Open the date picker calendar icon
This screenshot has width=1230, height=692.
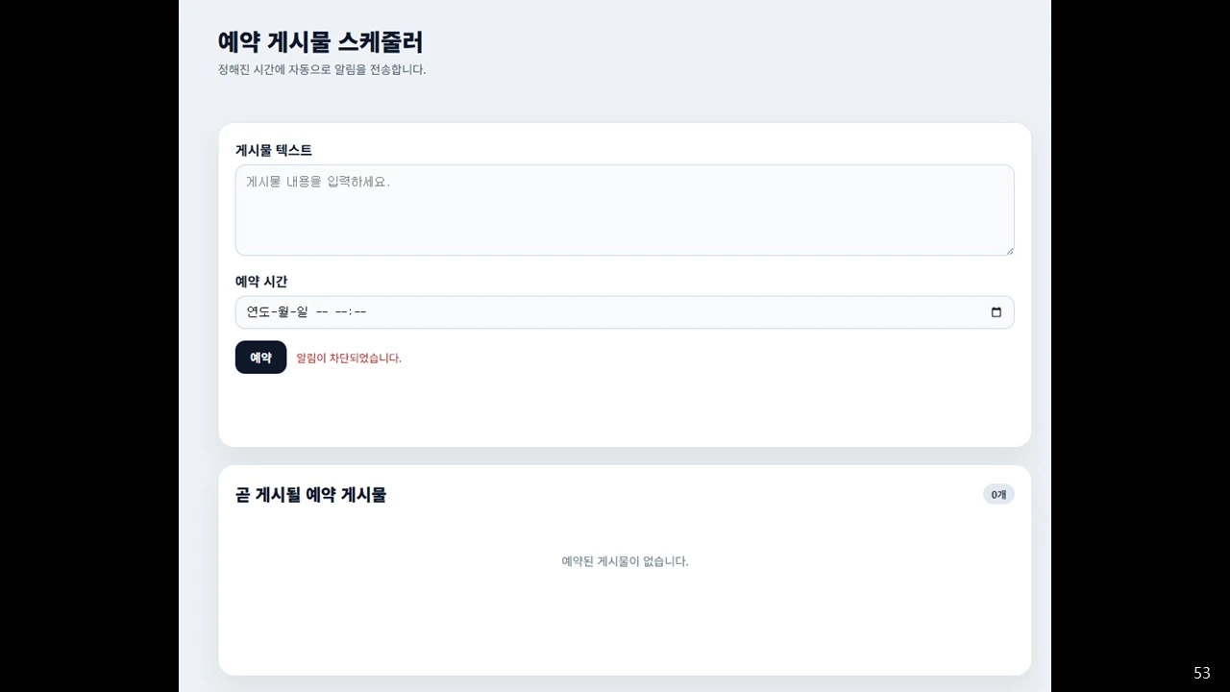click(996, 311)
